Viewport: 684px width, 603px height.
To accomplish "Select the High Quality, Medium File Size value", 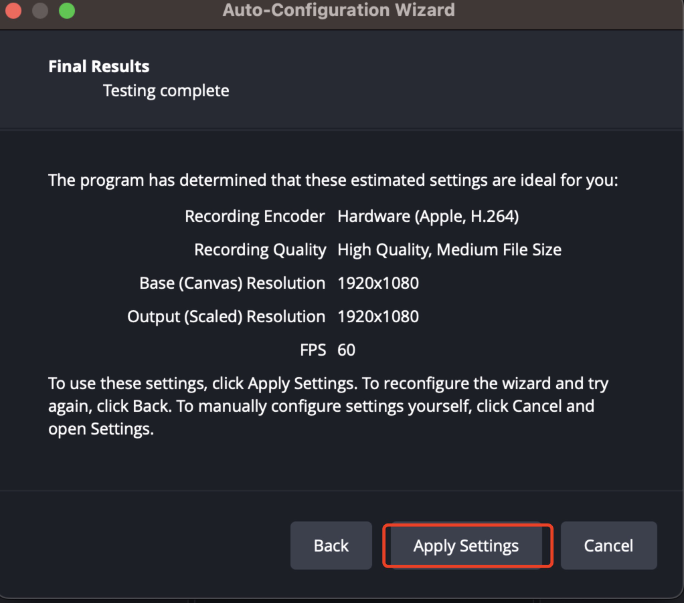I will point(449,249).
